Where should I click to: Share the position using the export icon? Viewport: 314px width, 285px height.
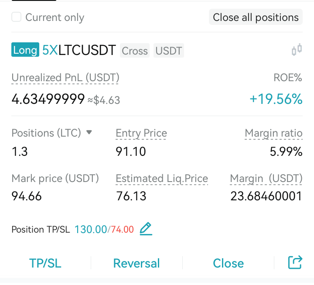coord(295,262)
